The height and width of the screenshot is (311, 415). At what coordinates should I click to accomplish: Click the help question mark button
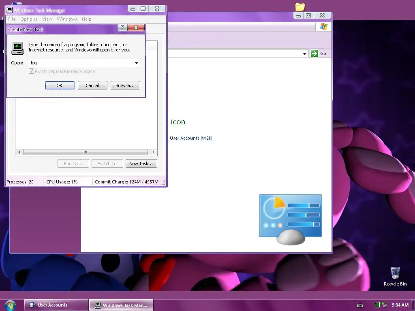tap(122, 28)
